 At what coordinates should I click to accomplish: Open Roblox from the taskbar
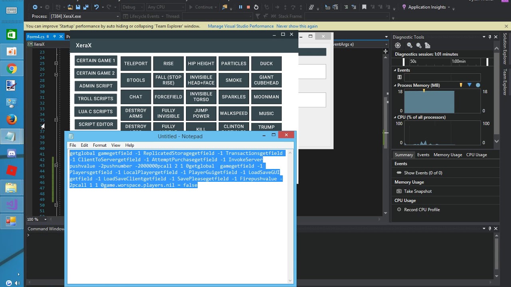coord(12,171)
